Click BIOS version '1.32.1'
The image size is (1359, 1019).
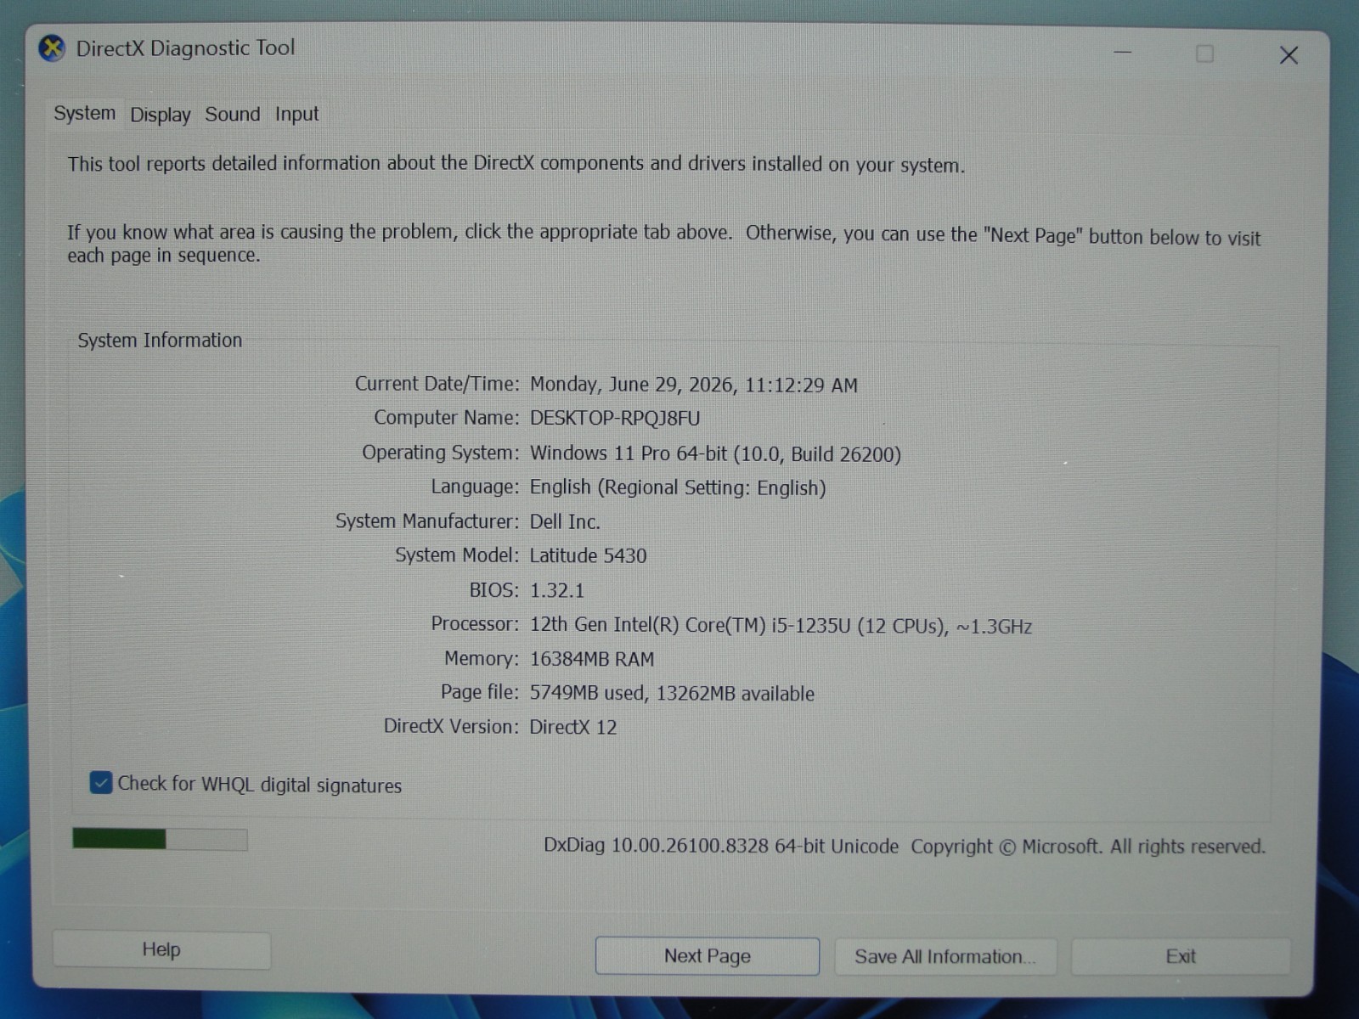[x=557, y=590]
